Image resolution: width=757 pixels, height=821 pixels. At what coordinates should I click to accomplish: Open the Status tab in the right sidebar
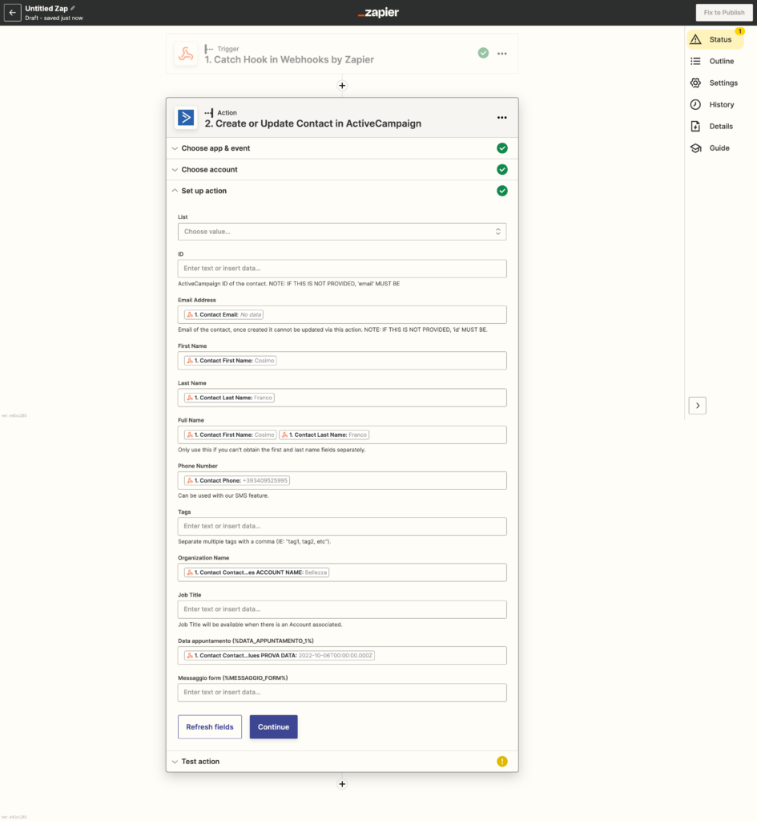pyautogui.click(x=715, y=39)
